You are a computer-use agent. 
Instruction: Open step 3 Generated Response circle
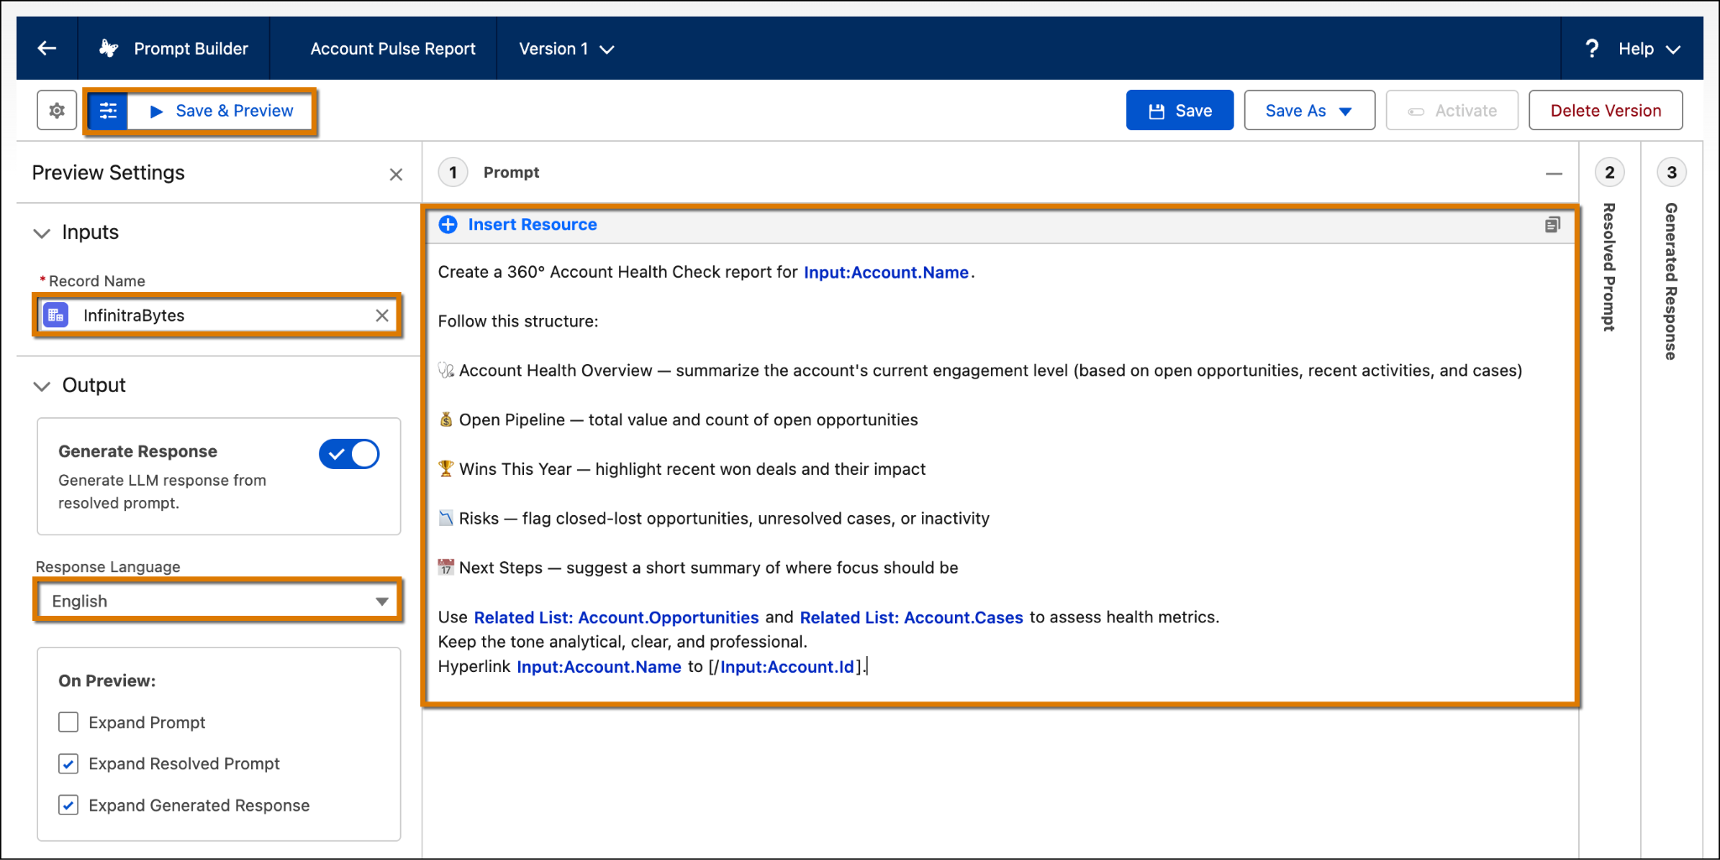[1671, 173]
